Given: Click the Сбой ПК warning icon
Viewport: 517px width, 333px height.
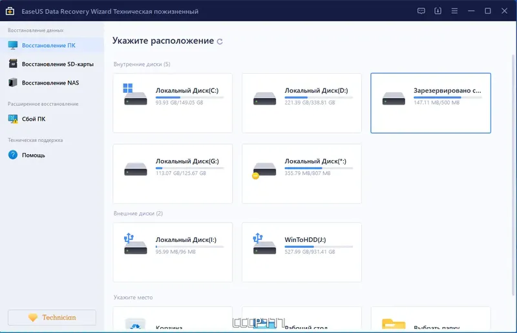Looking at the screenshot, I should 13,119.
